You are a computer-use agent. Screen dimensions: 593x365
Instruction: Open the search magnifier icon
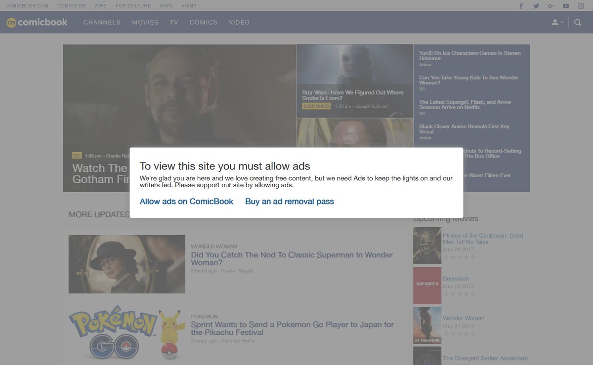578,22
